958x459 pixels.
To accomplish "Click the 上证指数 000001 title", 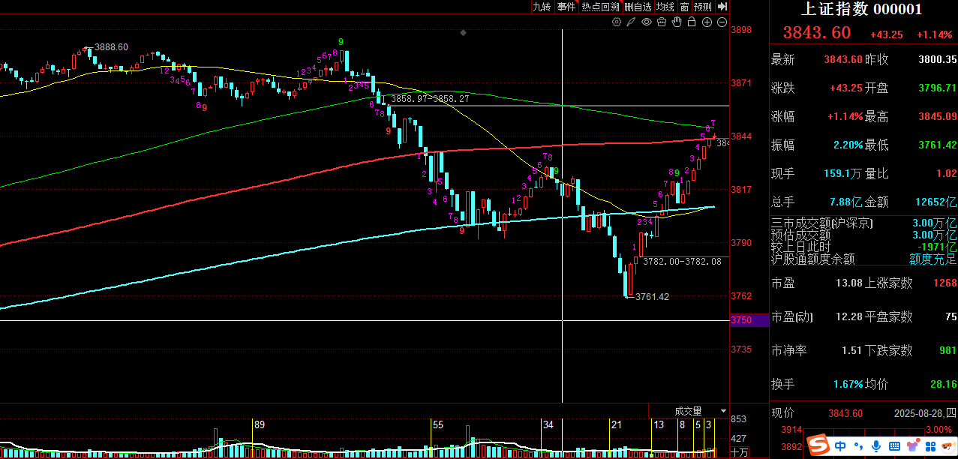I will tap(862, 9).
